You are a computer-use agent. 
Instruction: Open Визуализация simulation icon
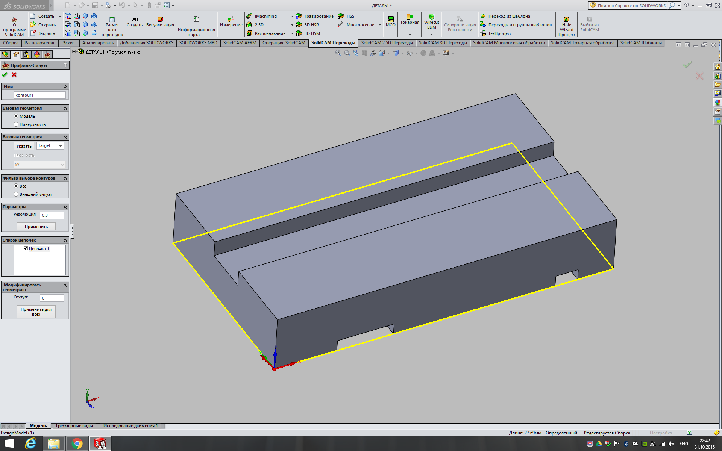click(160, 19)
